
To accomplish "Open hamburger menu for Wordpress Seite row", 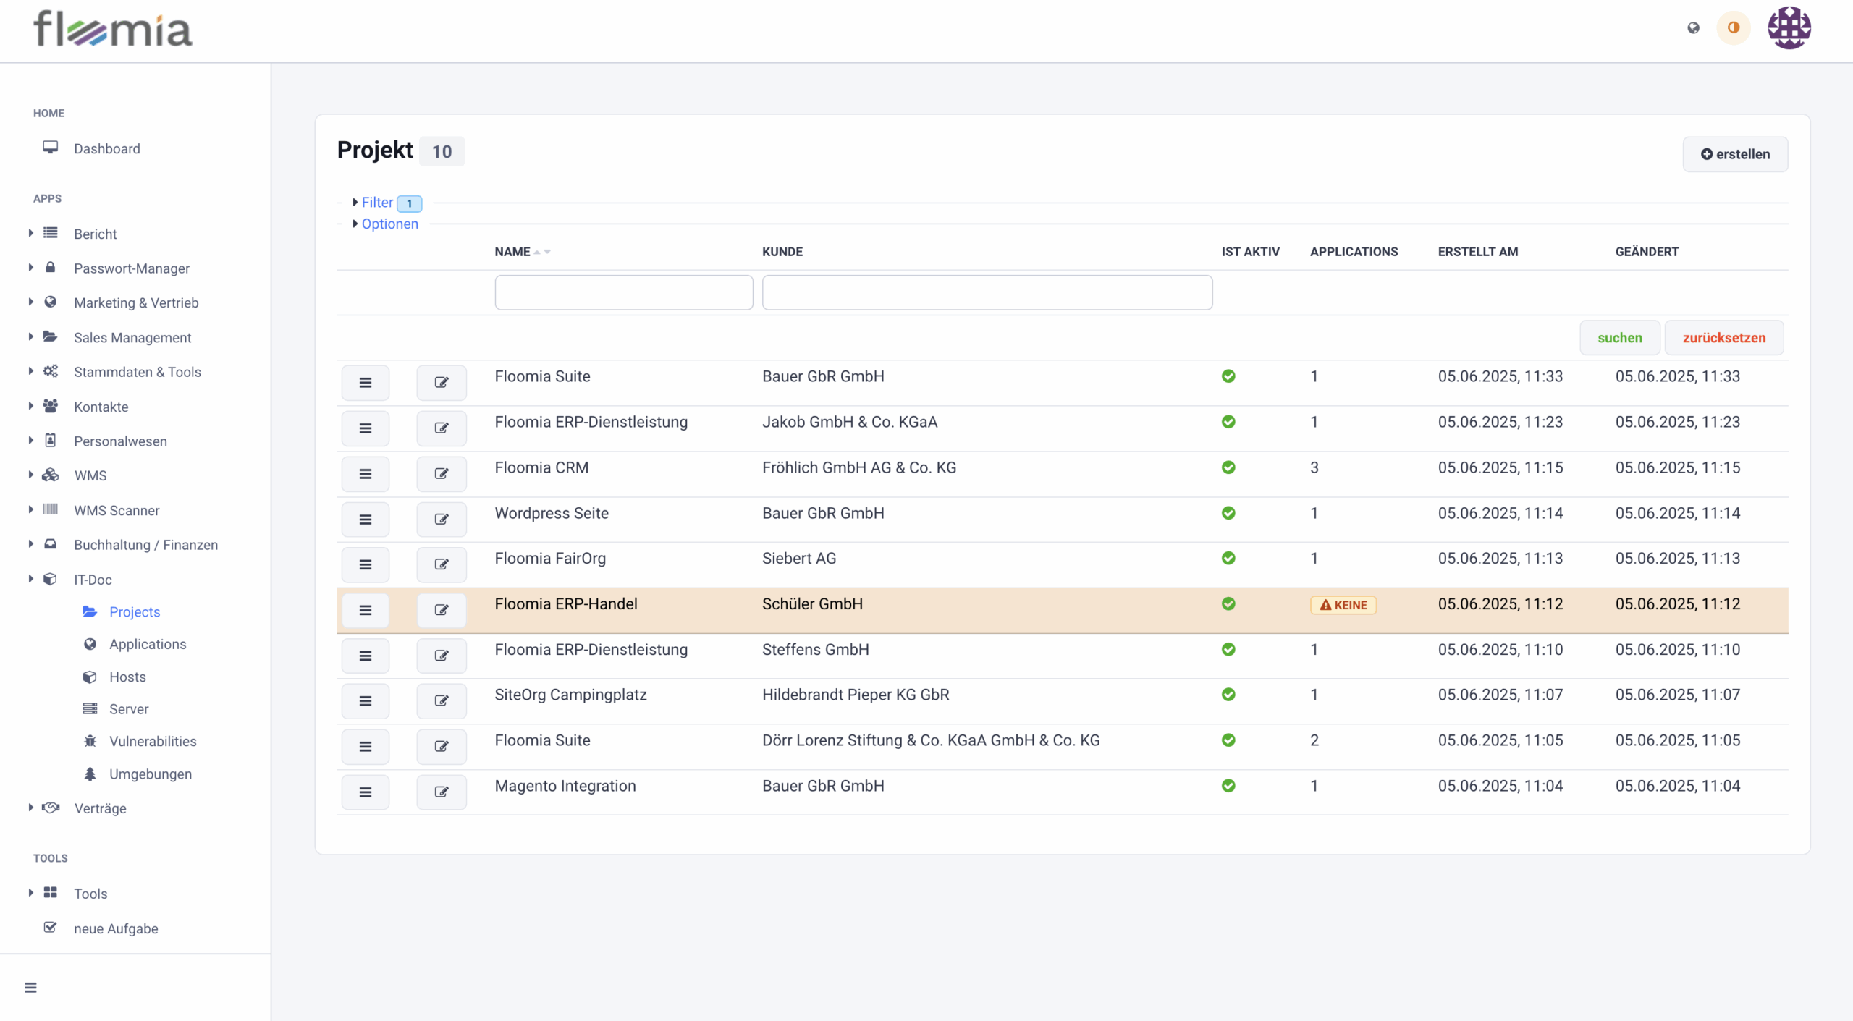I will [365, 520].
